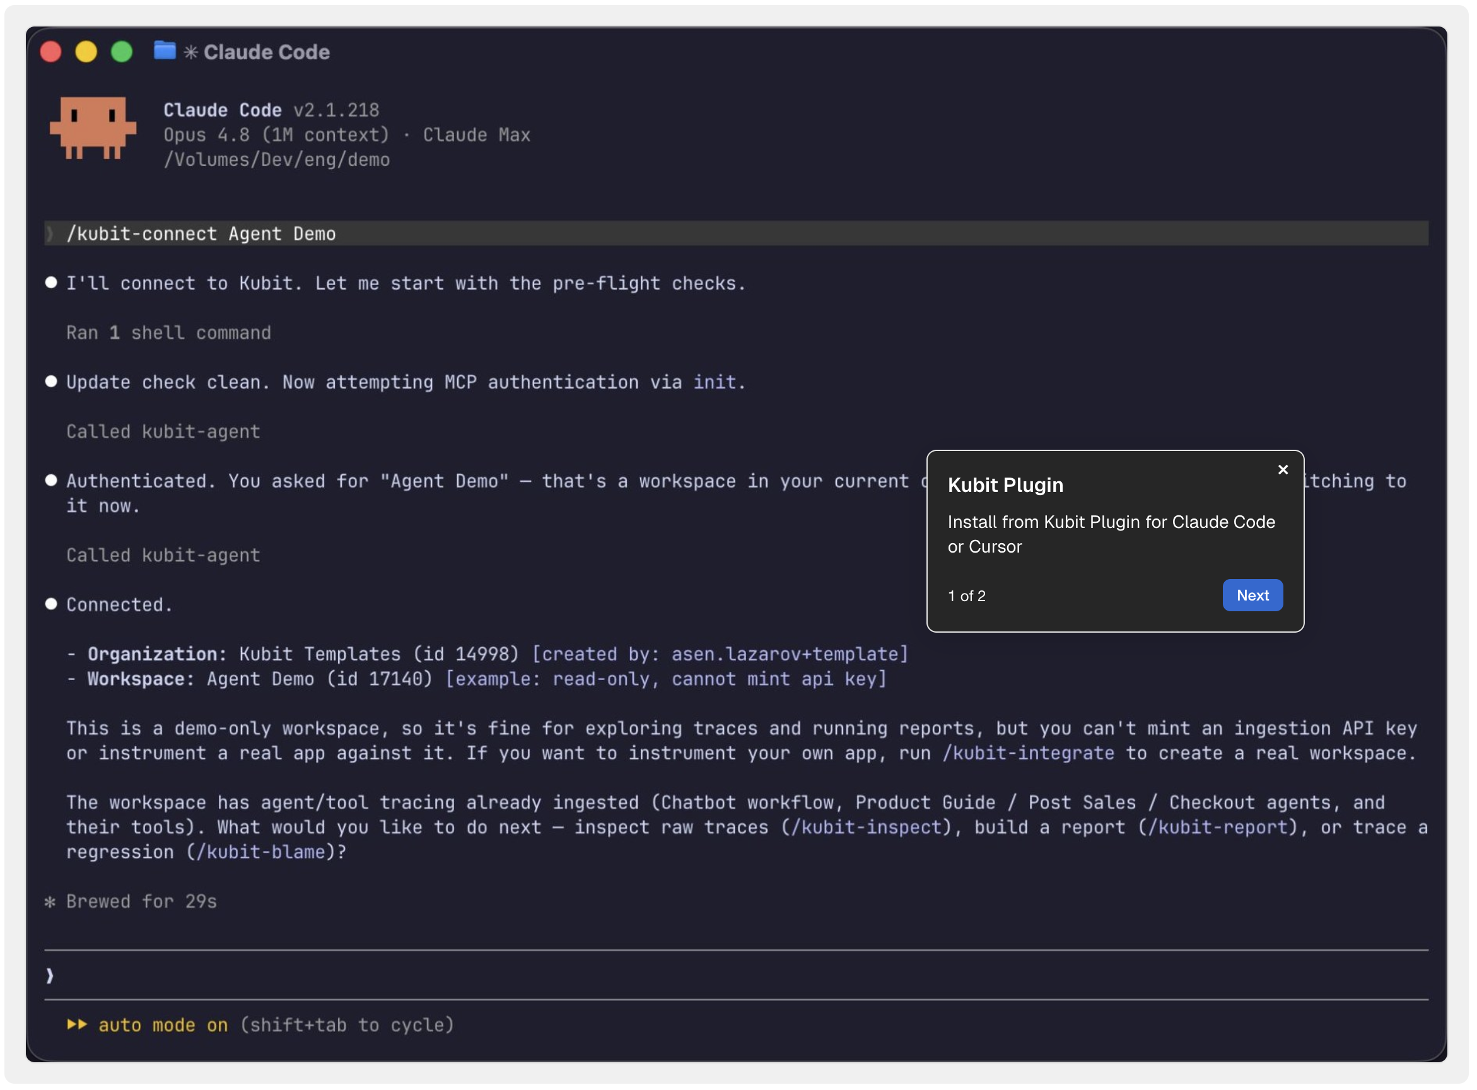Click the asterisk icon before 'Brewed for 29s'

(x=50, y=903)
